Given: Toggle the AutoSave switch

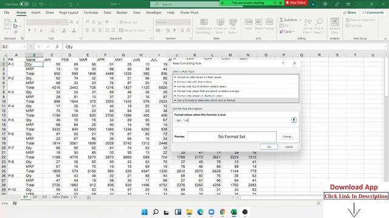Looking at the screenshot, I should tap(24, 4).
